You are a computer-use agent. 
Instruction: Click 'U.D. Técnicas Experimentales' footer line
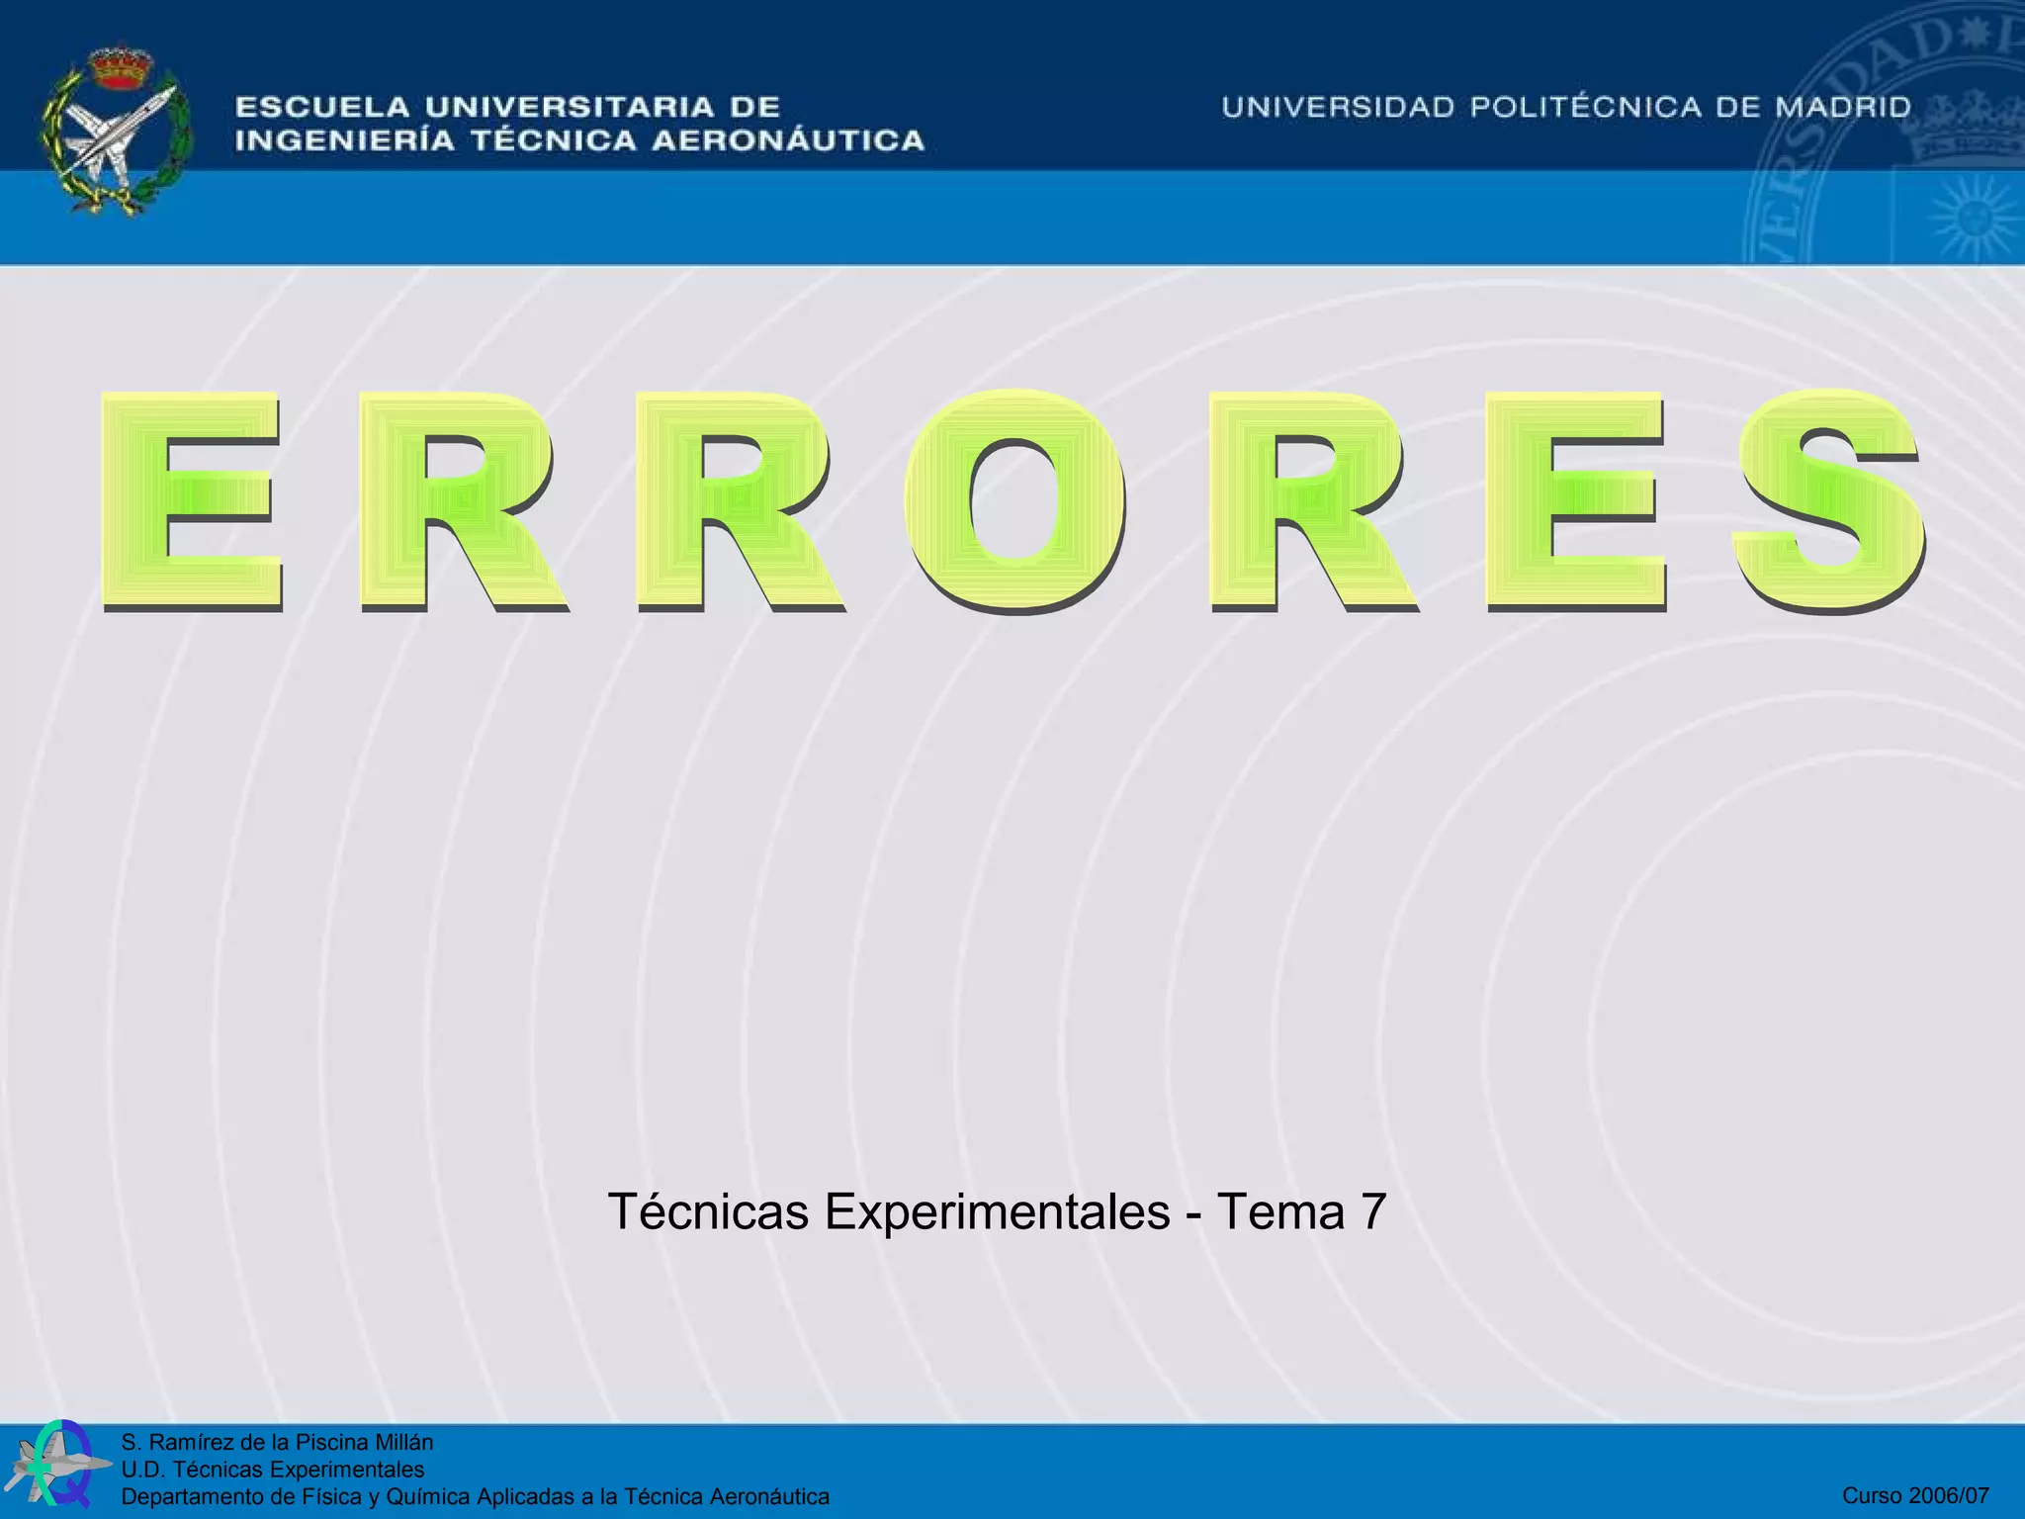click(272, 1470)
